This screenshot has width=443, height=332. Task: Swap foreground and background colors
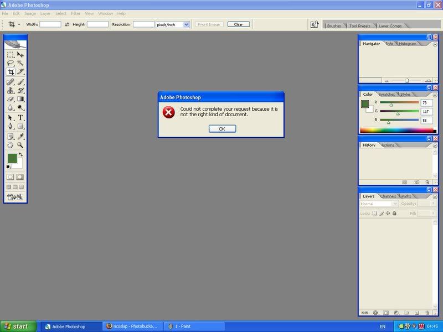pos(20,154)
